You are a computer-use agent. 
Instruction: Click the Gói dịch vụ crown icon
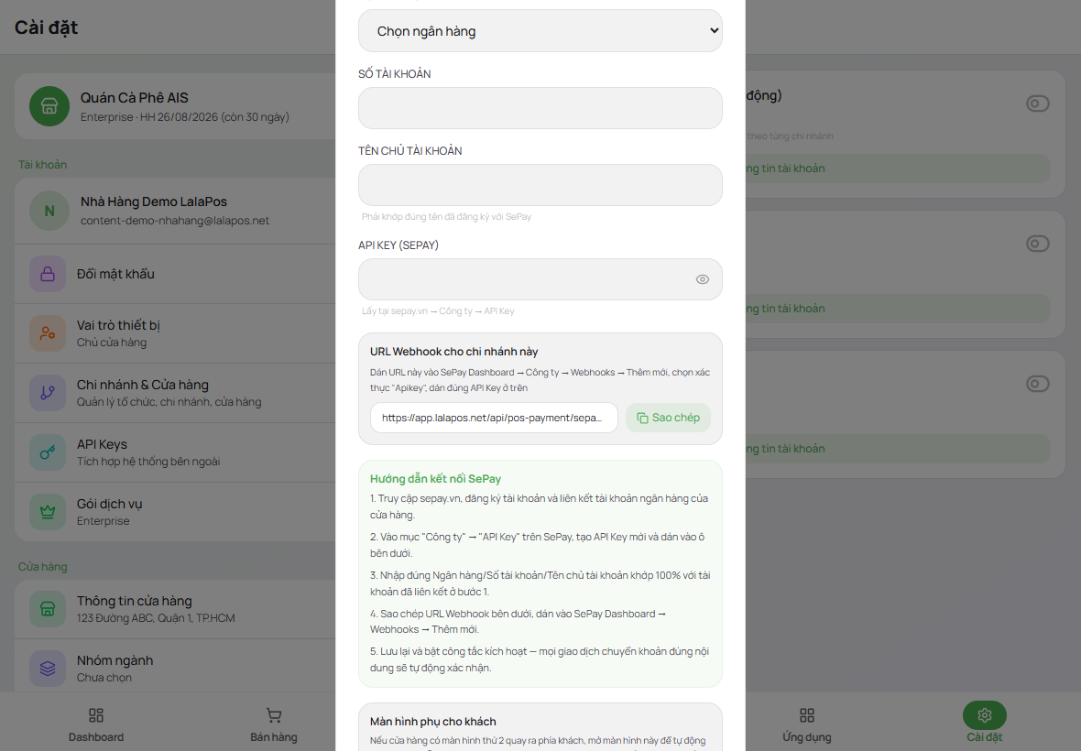point(48,512)
